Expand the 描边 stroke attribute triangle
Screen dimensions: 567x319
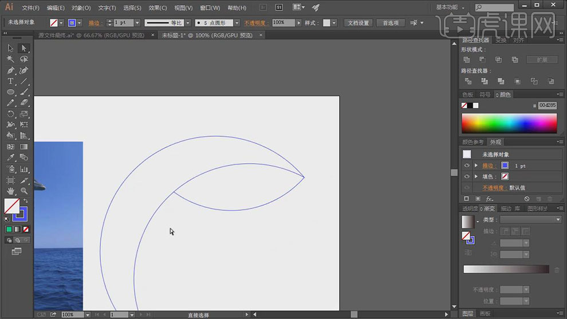pos(476,166)
